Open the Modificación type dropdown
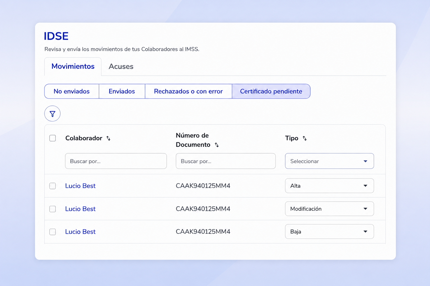This screenshot has height=286, width=430. (x=329, y=209)
